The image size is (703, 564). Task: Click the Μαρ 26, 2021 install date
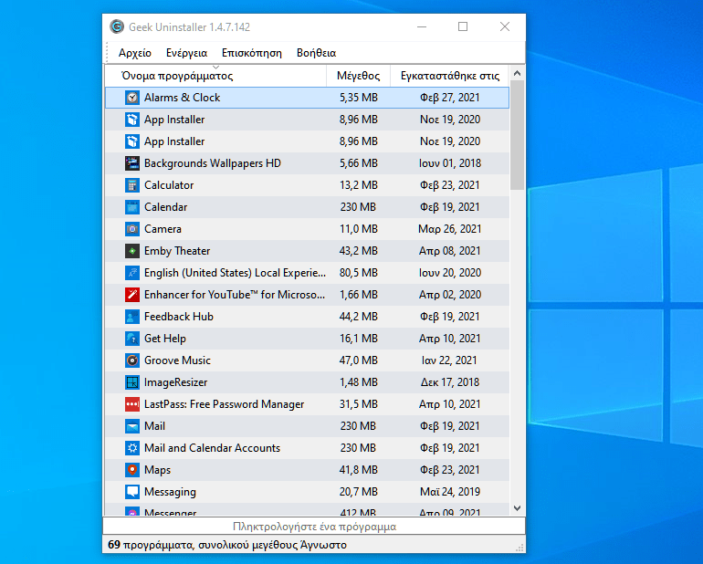(450, 229)
